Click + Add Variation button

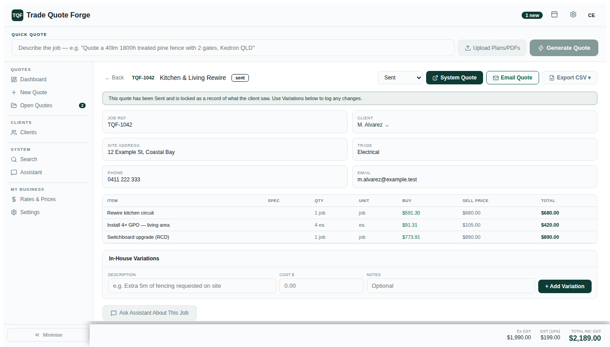click(x=565, y=286)
